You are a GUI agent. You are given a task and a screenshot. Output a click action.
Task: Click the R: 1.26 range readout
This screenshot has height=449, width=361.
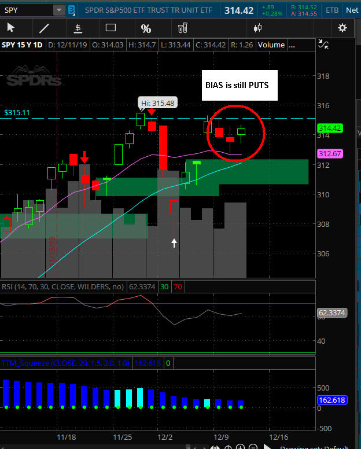[242, 45]
